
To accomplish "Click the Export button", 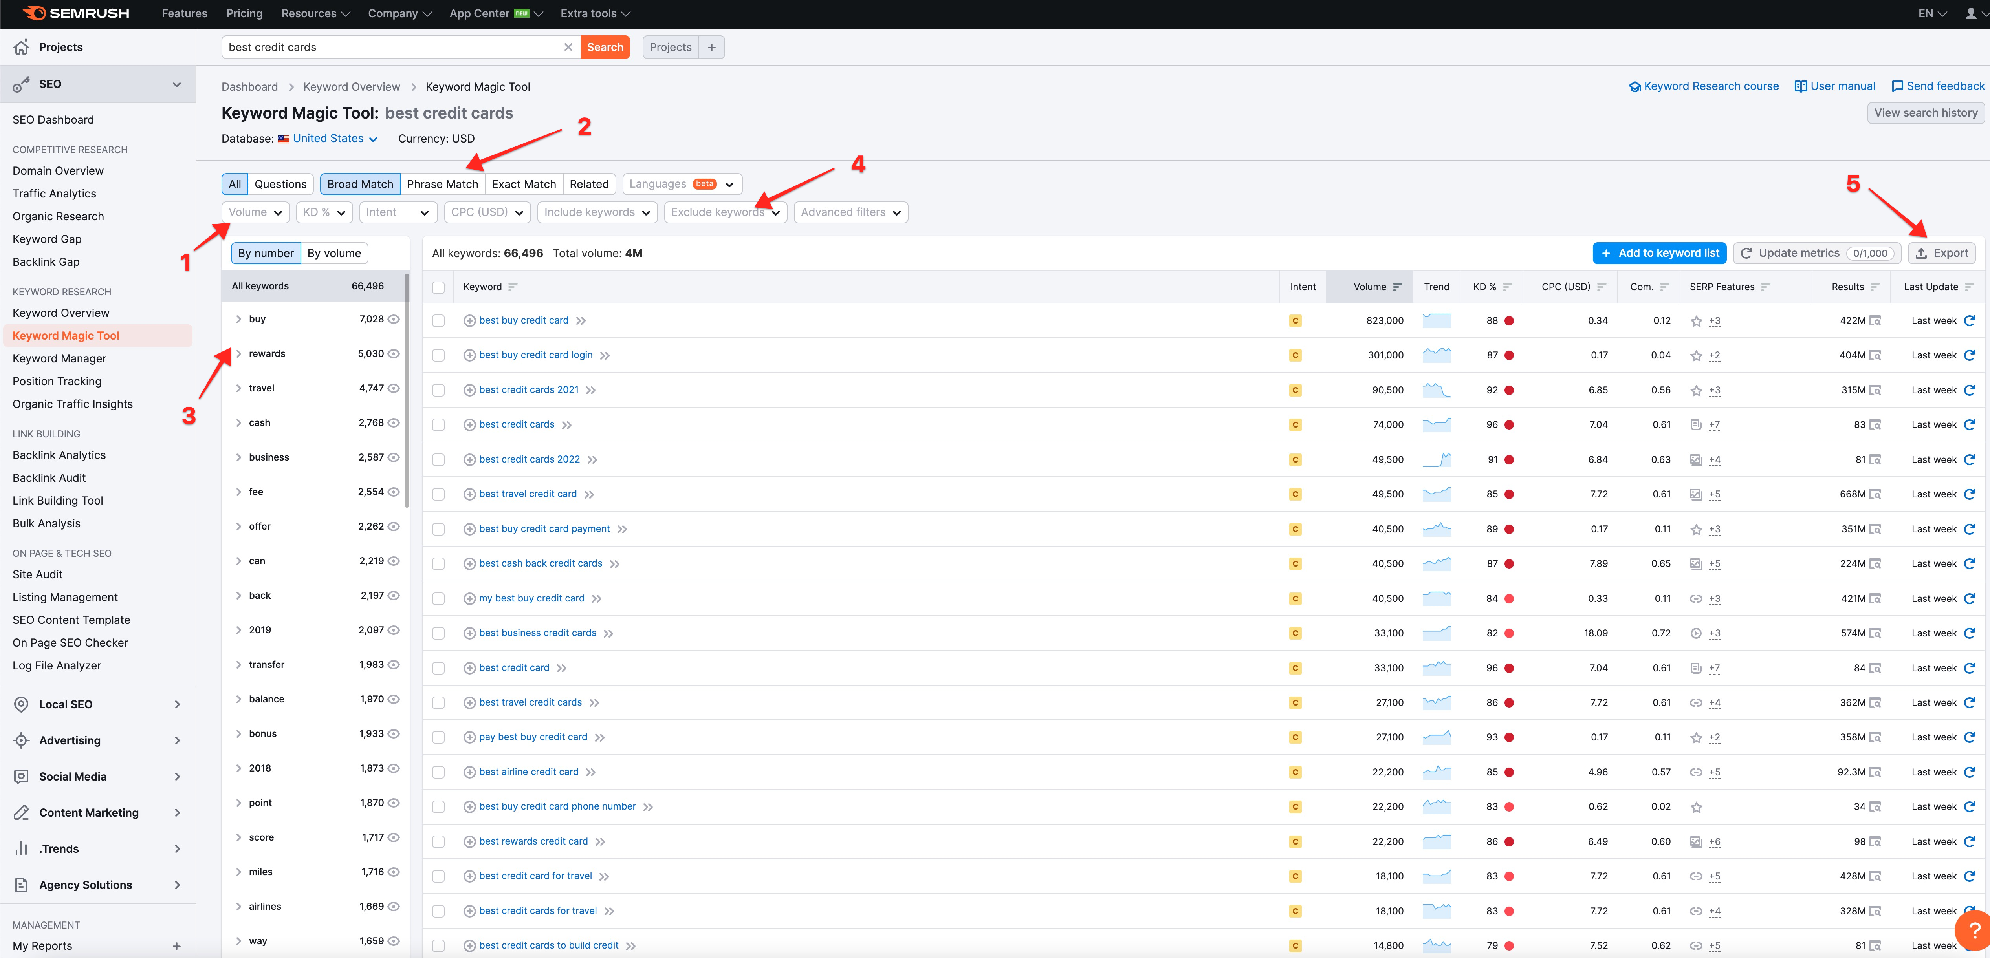I will pos(1941,253).
